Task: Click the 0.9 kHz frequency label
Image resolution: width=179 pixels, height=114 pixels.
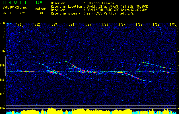Action: tap(2, 66)
